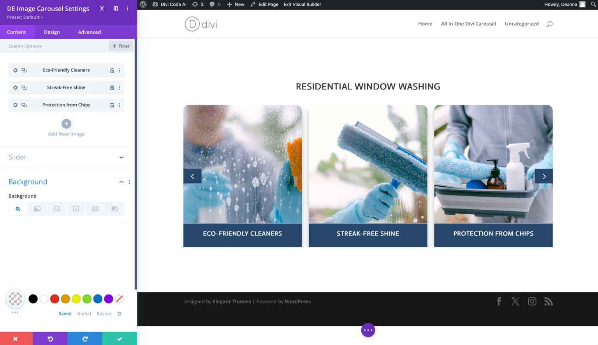Select the image background type
The image size is (598, 345).
click(56, 208)
